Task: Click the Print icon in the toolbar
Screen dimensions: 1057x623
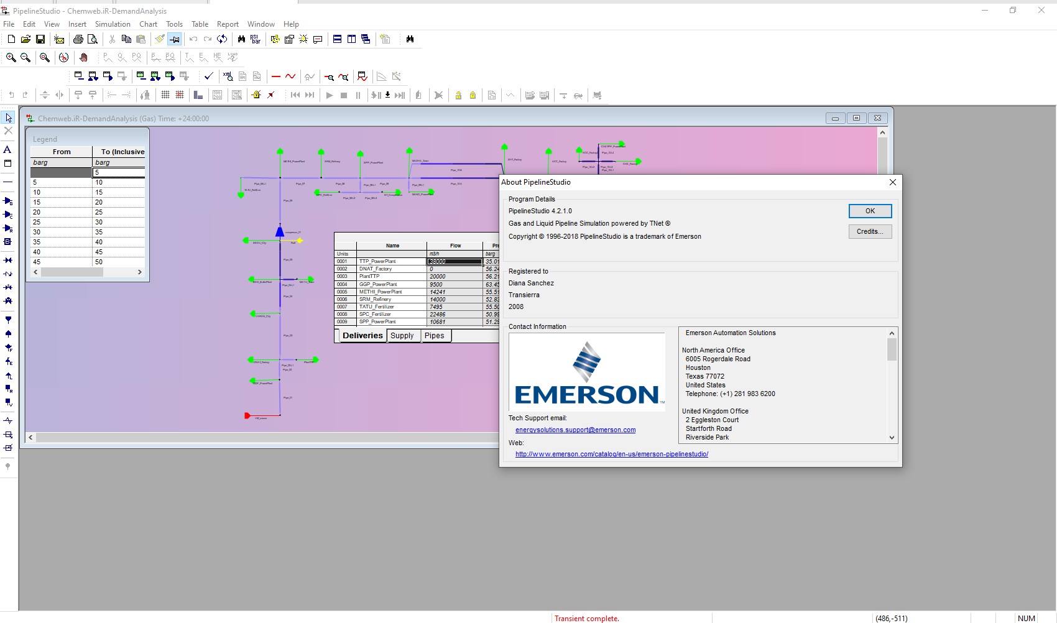Action: coord(78,39)
